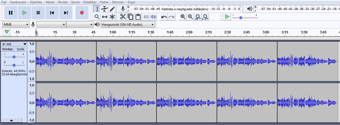Click the Cut scissors icon

pyautogui.click(x=123, y=17)
